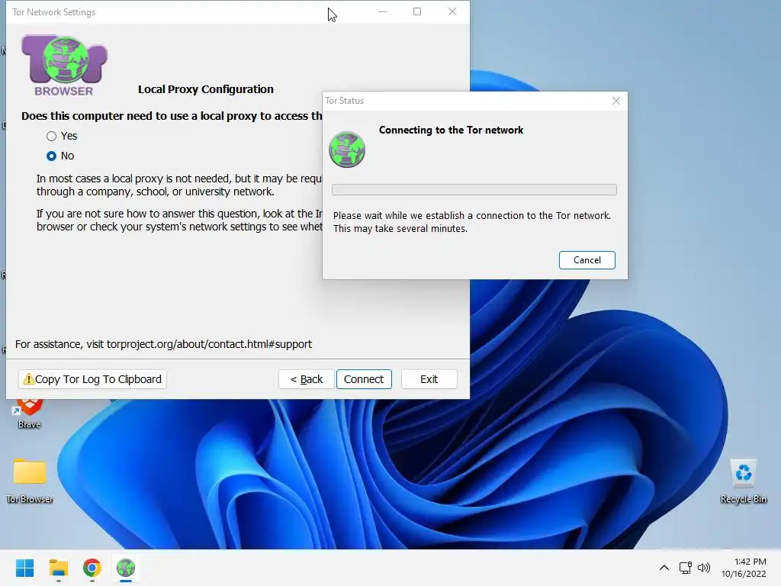Close the Tor Network Settings window
The image size is (781, 586).
click(x=452, y=11)
